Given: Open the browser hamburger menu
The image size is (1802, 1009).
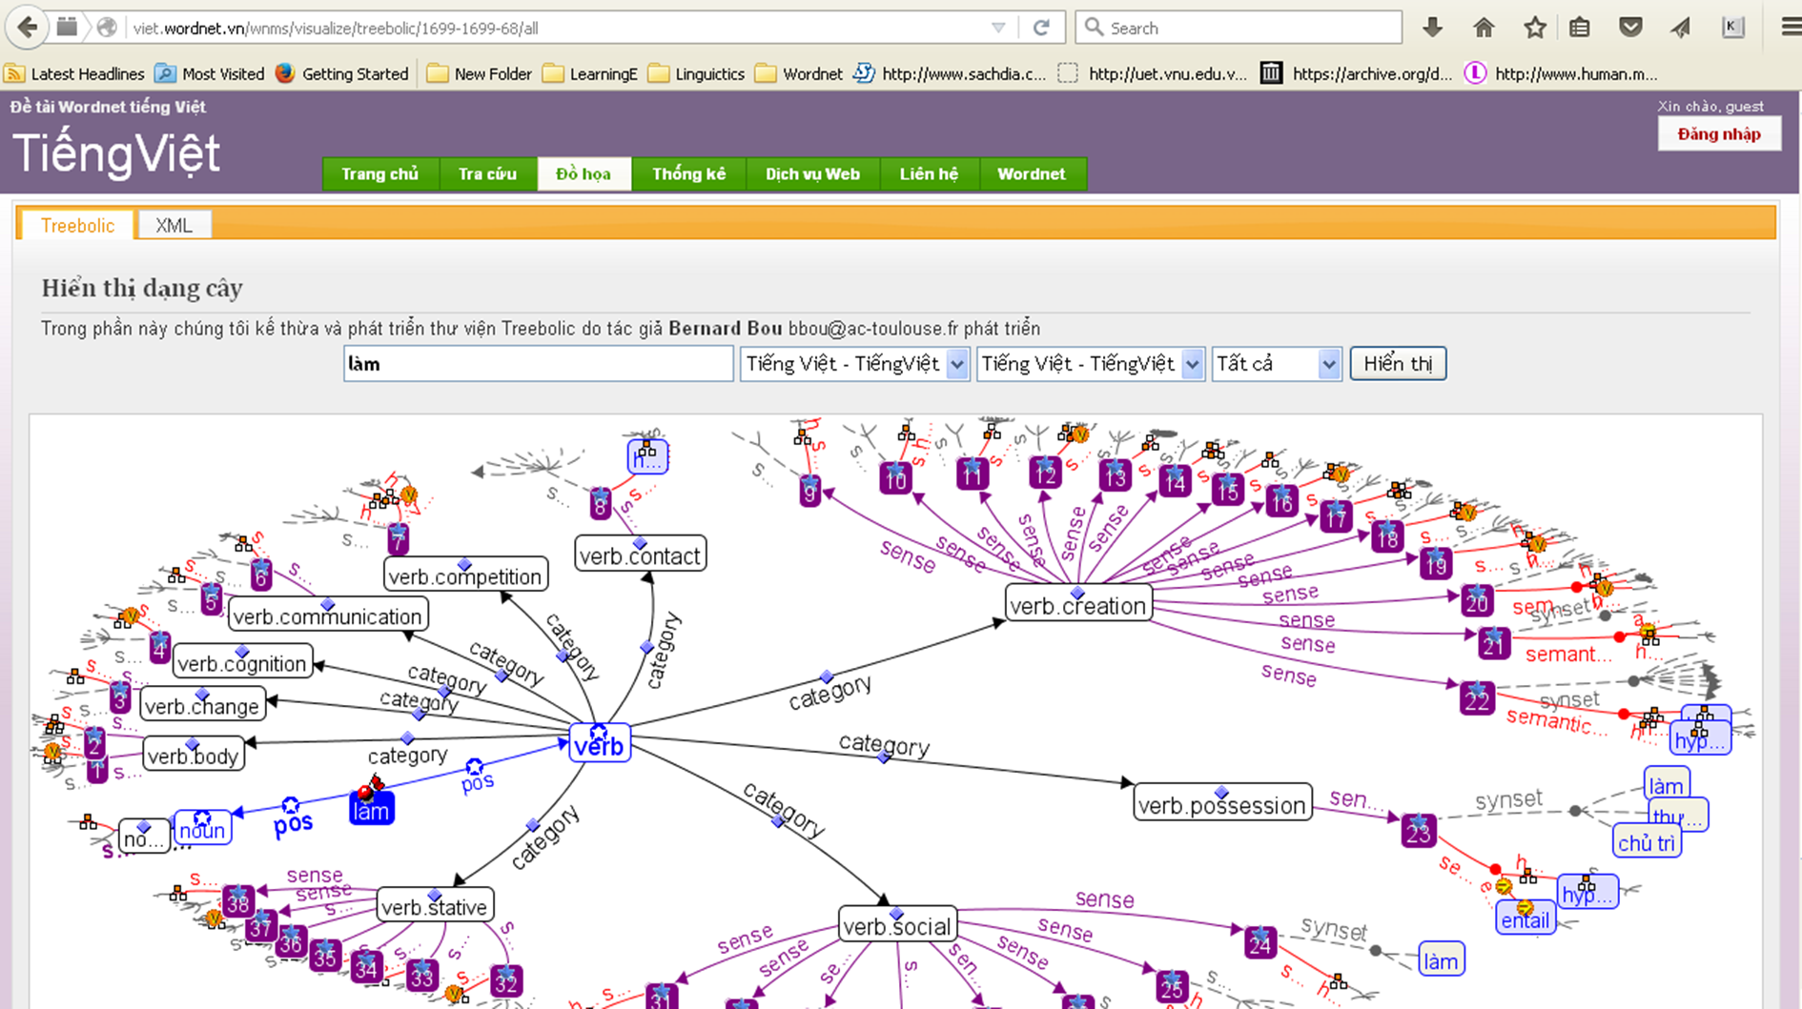Looking at the screenshot, I should coord(1790,28).
